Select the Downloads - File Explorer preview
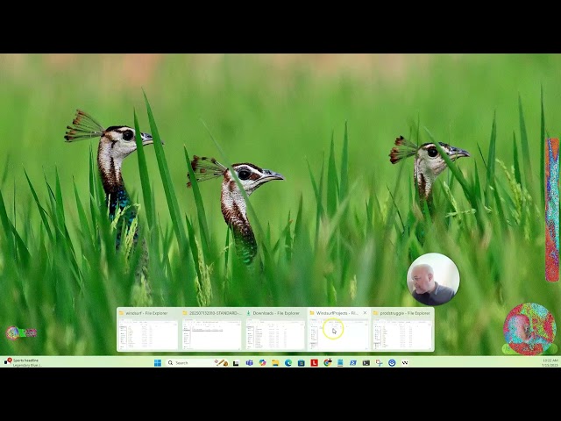 coord(275,330)
